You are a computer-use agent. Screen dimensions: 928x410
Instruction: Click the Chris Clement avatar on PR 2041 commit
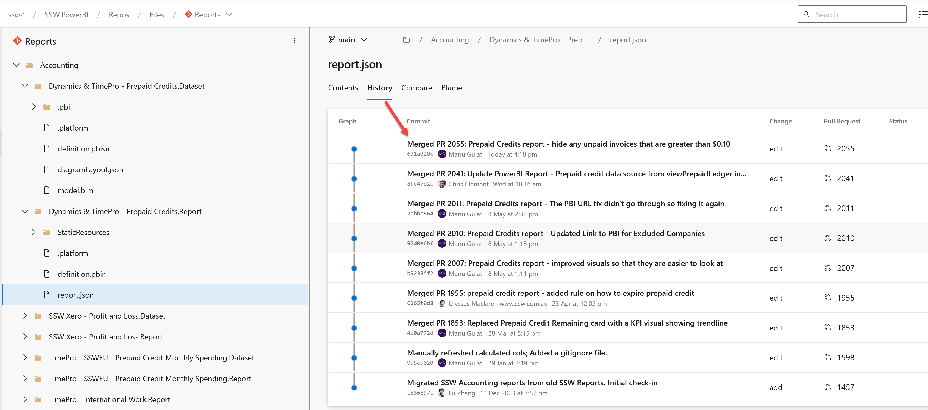coord(442,184)
